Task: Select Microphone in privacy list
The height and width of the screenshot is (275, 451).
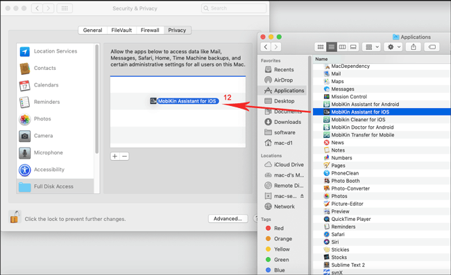Action: coord(55,153)
